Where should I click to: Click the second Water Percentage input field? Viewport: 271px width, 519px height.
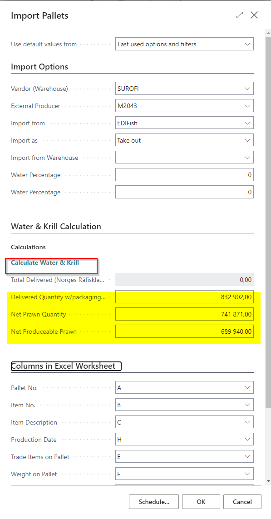point(184,192)
